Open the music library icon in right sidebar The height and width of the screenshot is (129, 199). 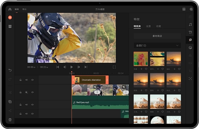click(190, 24)
